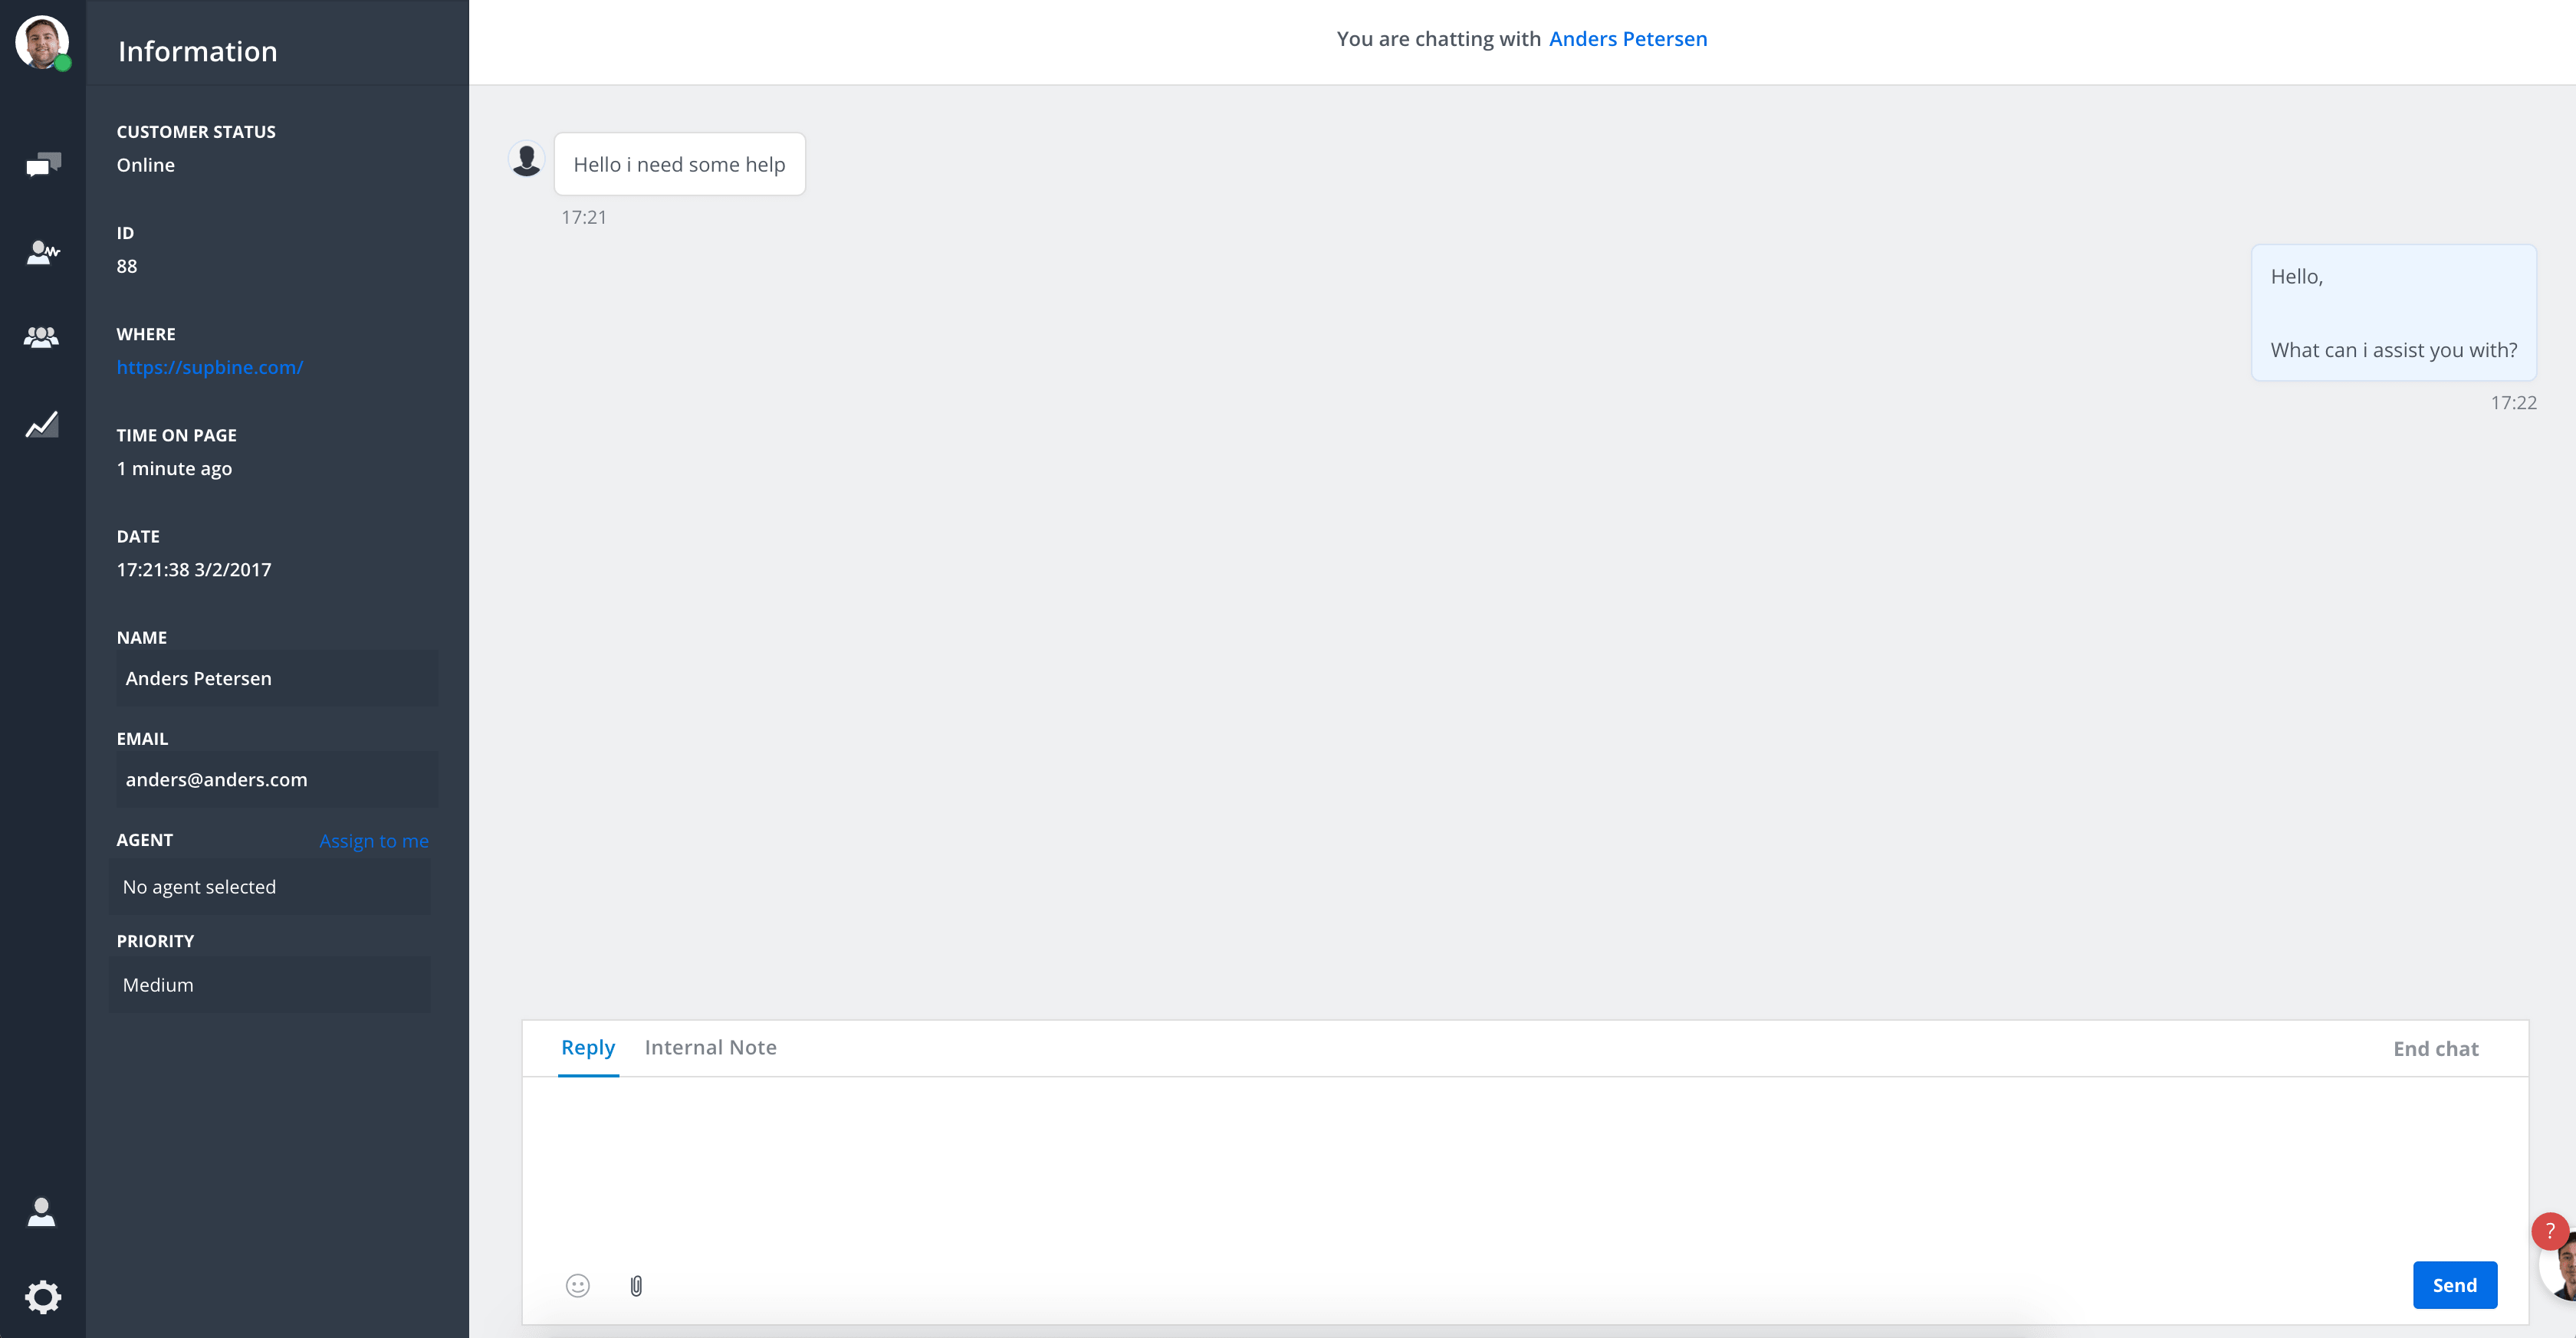The image size is (2576, 1338).
Task: Open the team members icon in the sidebar
Action: point(42,338)
